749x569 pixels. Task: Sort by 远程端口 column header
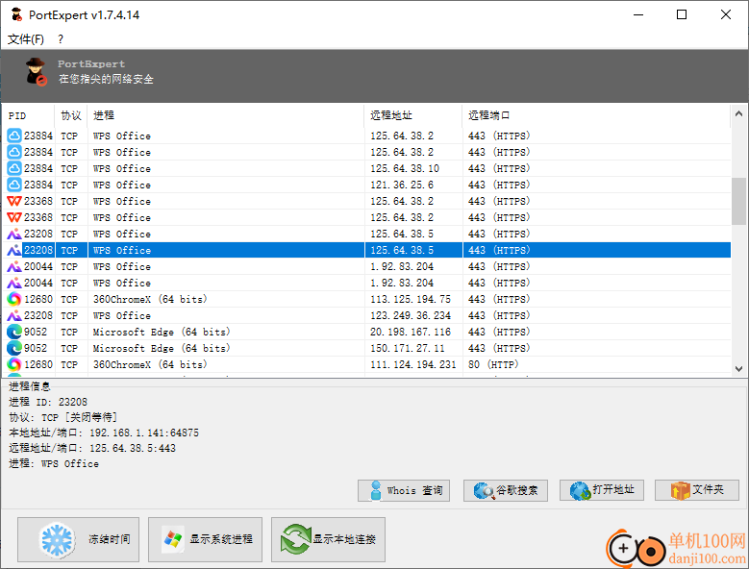[x=596, y=115]
